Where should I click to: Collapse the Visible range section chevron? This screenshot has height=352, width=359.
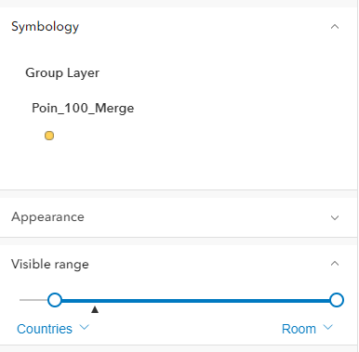point(335,264)
